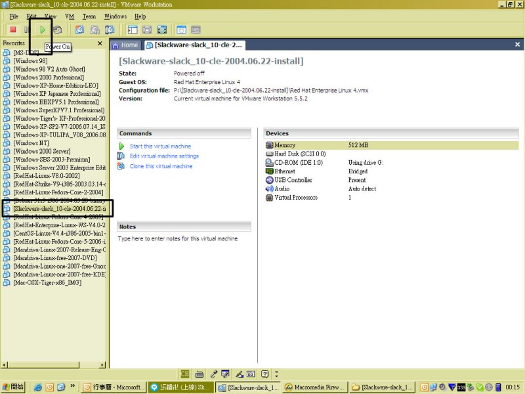Click the Reset toolbar button

[x=58, y=30]
